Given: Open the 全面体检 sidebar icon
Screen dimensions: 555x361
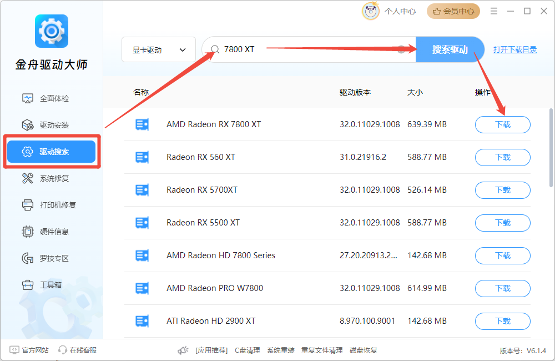Looking at the screenshot, I should [x=28, y=98].
